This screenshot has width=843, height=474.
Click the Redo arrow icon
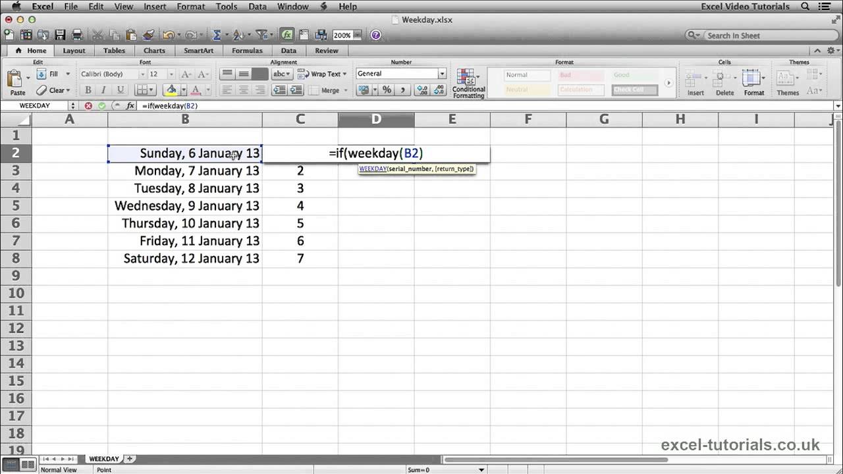click(190, 35)
